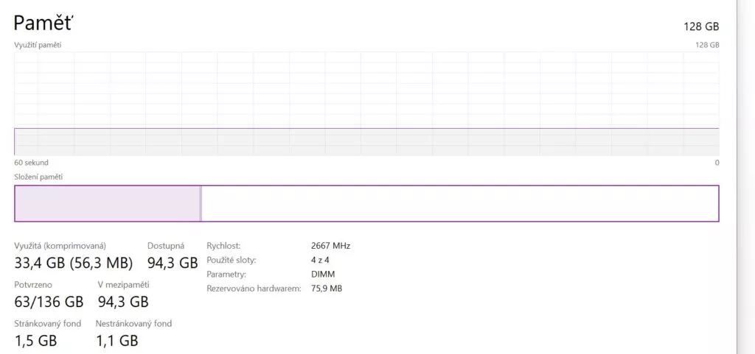Select the 1,5 GB paged pool value
755x354 pixels.
pyautogui.click(x=35, y=341)
